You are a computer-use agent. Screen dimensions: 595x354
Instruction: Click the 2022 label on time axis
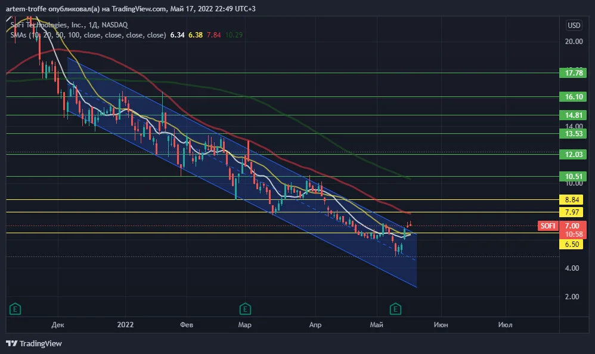125,324
